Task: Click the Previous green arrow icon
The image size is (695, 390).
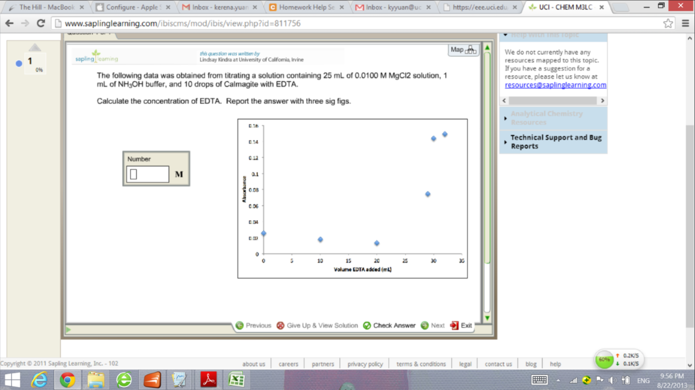Action: [x=239, y=325]
